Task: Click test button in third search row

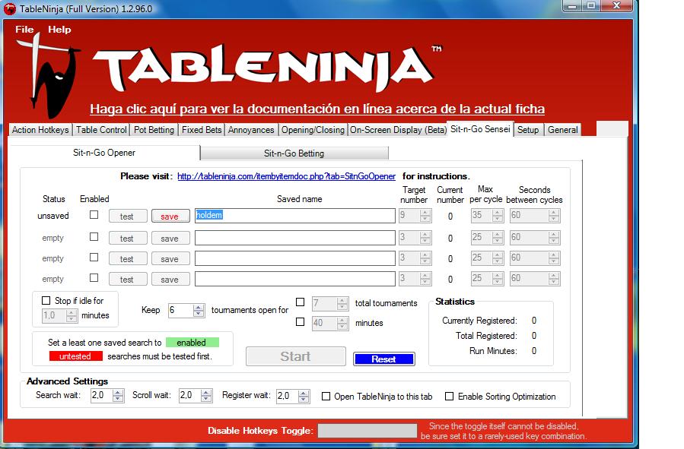Action: [127, 258]
